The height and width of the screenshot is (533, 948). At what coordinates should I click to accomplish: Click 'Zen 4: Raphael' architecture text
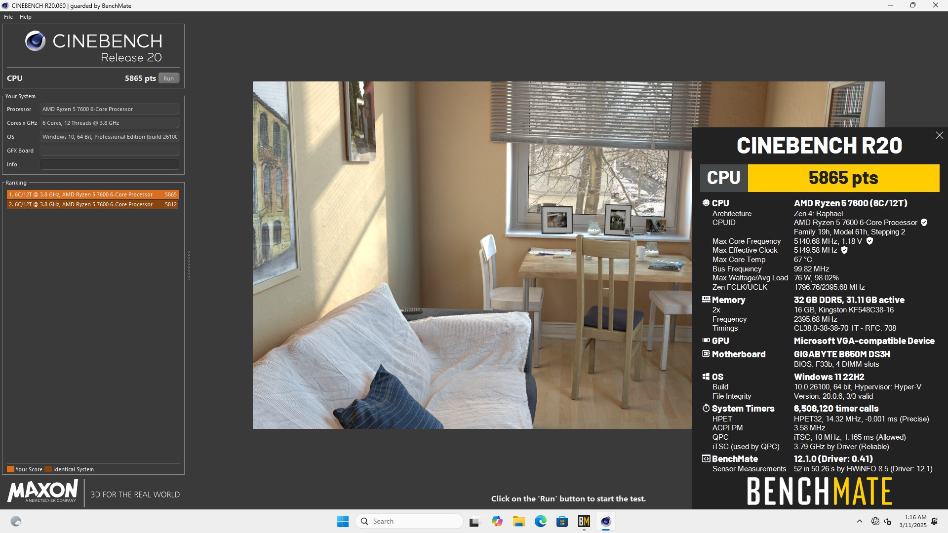point(818,214)
